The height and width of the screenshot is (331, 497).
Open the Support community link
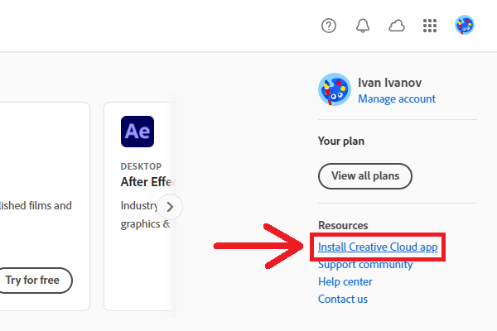pos(365,265)
